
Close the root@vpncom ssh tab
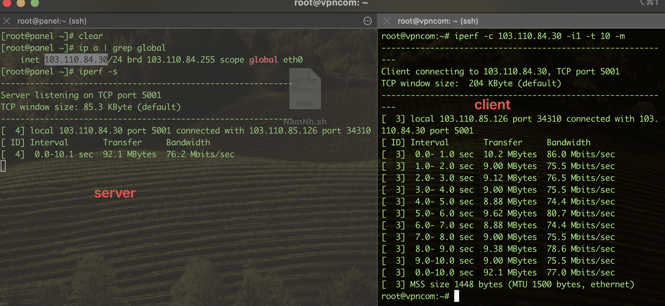(387, 21)
